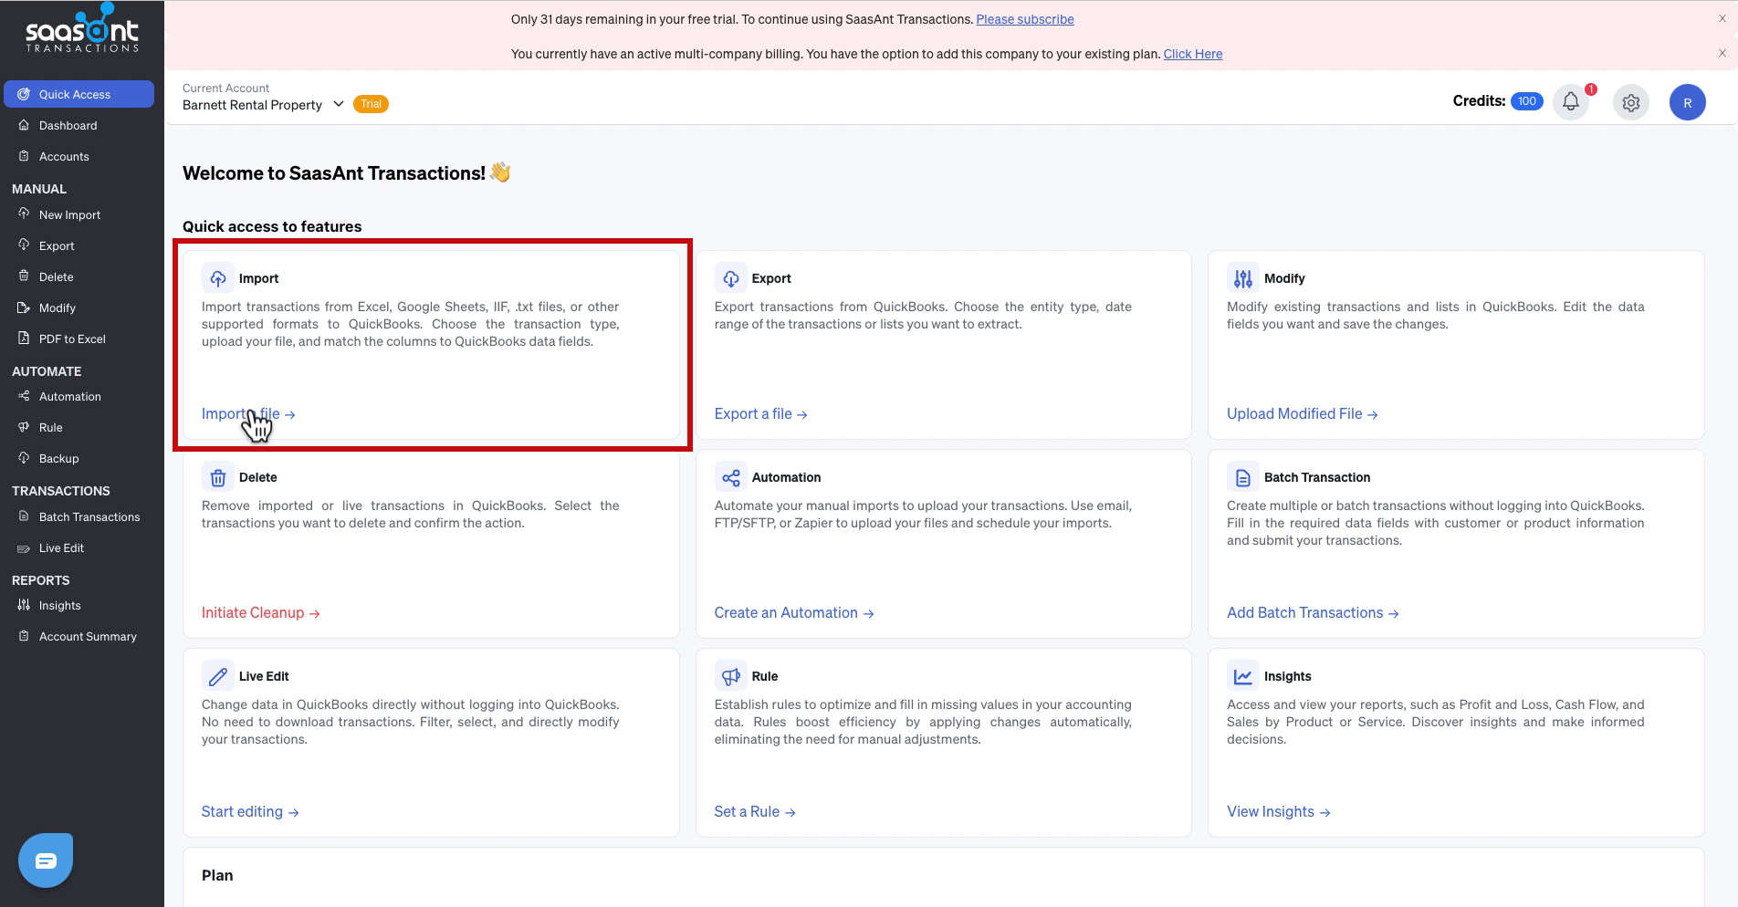Click the Rule card megaphone icon
The image size is (1738, 907).
pos(730,676)
